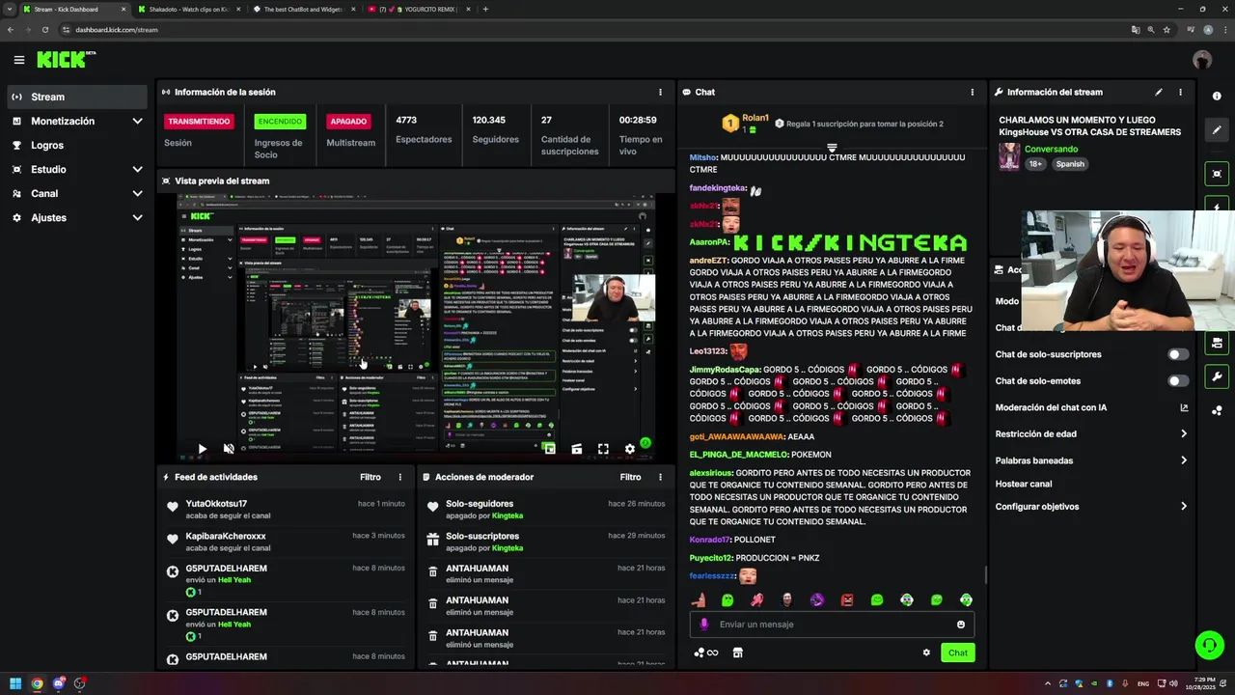Image resolution: width=1235 pixels, height=695 pixels.
Task: Select Logros in the left sidebar
Action: [x=78, y=145]
